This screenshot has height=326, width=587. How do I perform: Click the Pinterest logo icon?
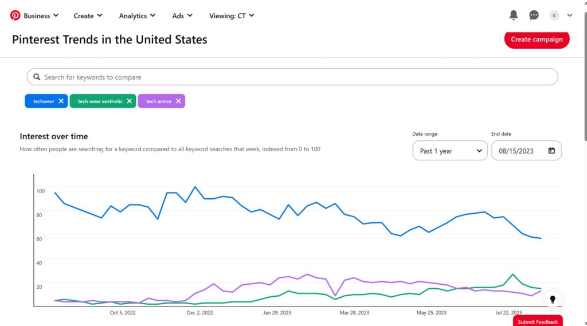pos(15,15)
